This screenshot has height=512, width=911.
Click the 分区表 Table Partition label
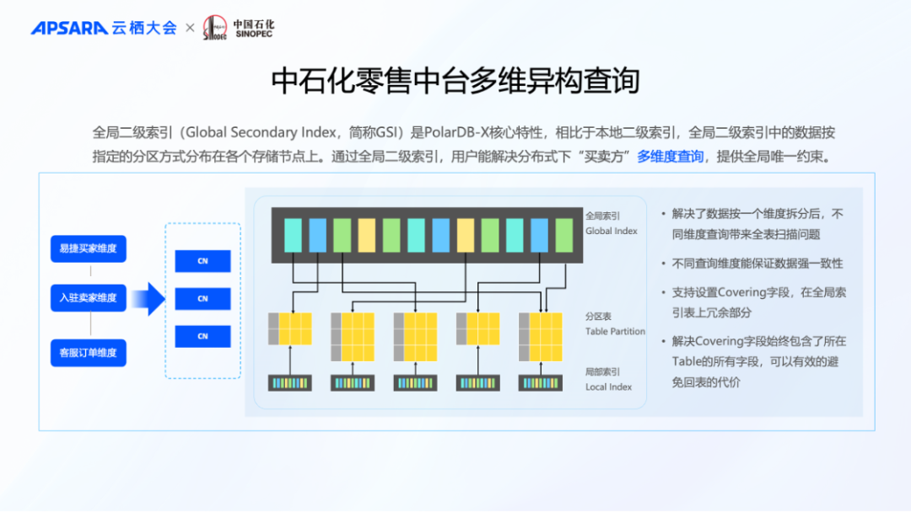point(615,324)
